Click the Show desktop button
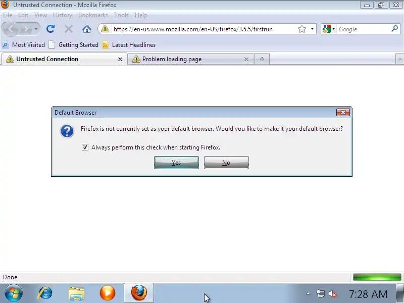Image resolution: width=404 pixels, height=303 pixels. coord(400,293)
